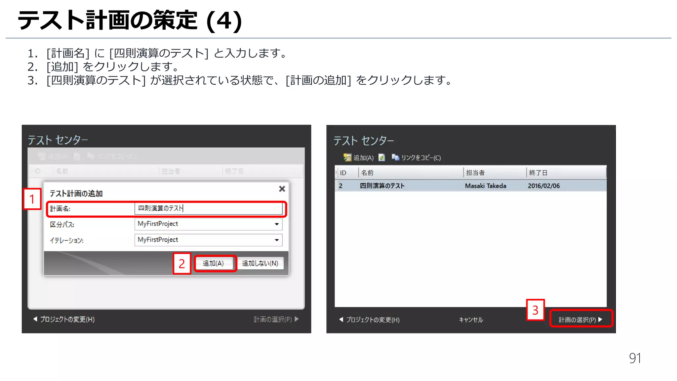Open the 区分パス dropdown
Image resolution: width=677 pixels, height=381 pixels.
pos(208,224)
